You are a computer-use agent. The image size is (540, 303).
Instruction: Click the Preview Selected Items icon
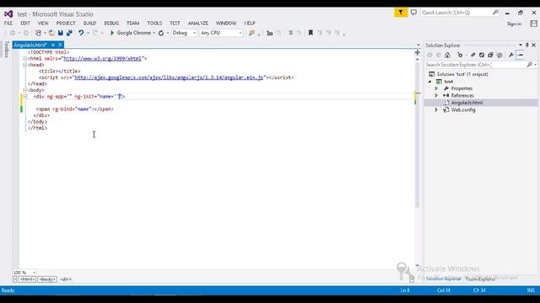521,55
